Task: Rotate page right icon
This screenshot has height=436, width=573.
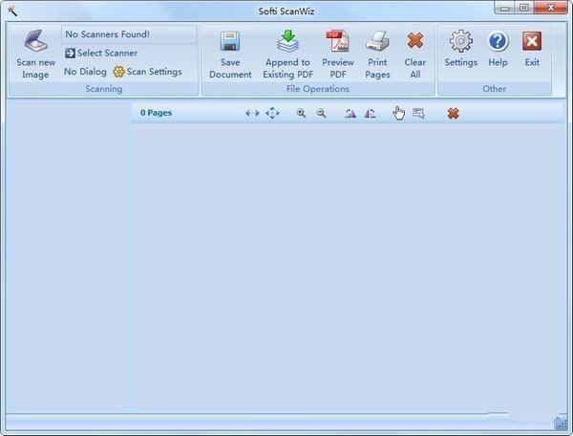Action: click(x=371, y=114)
